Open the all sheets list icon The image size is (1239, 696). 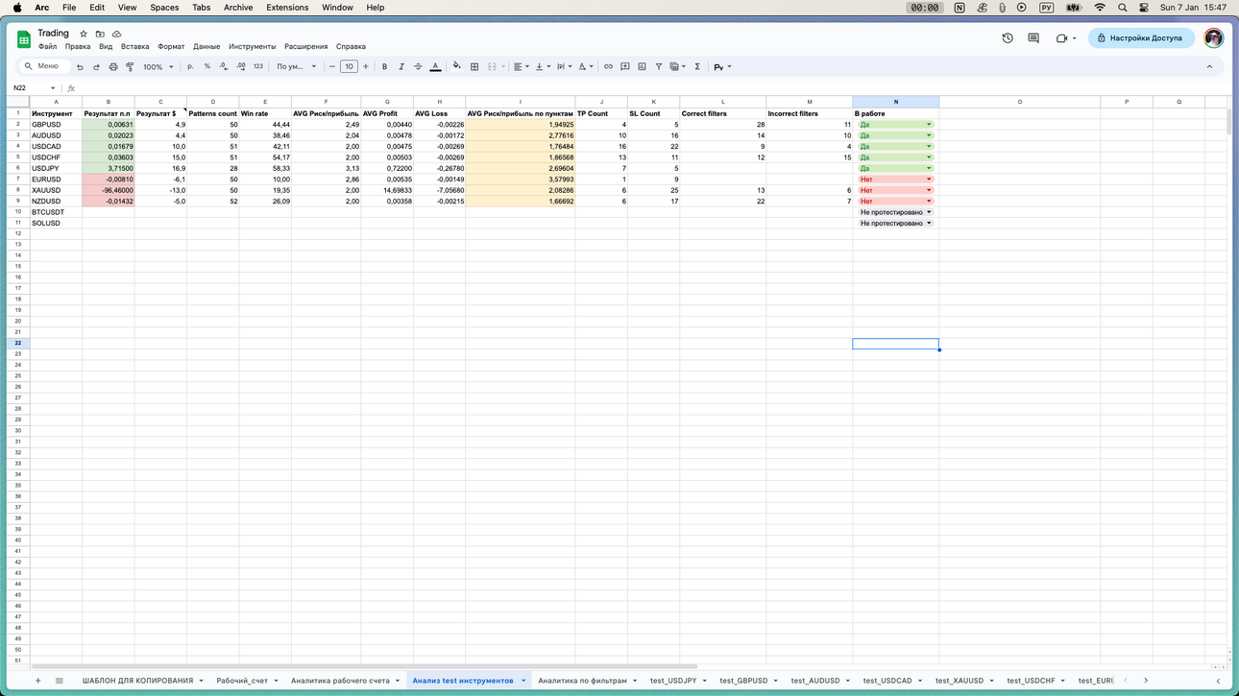point(59,681)
